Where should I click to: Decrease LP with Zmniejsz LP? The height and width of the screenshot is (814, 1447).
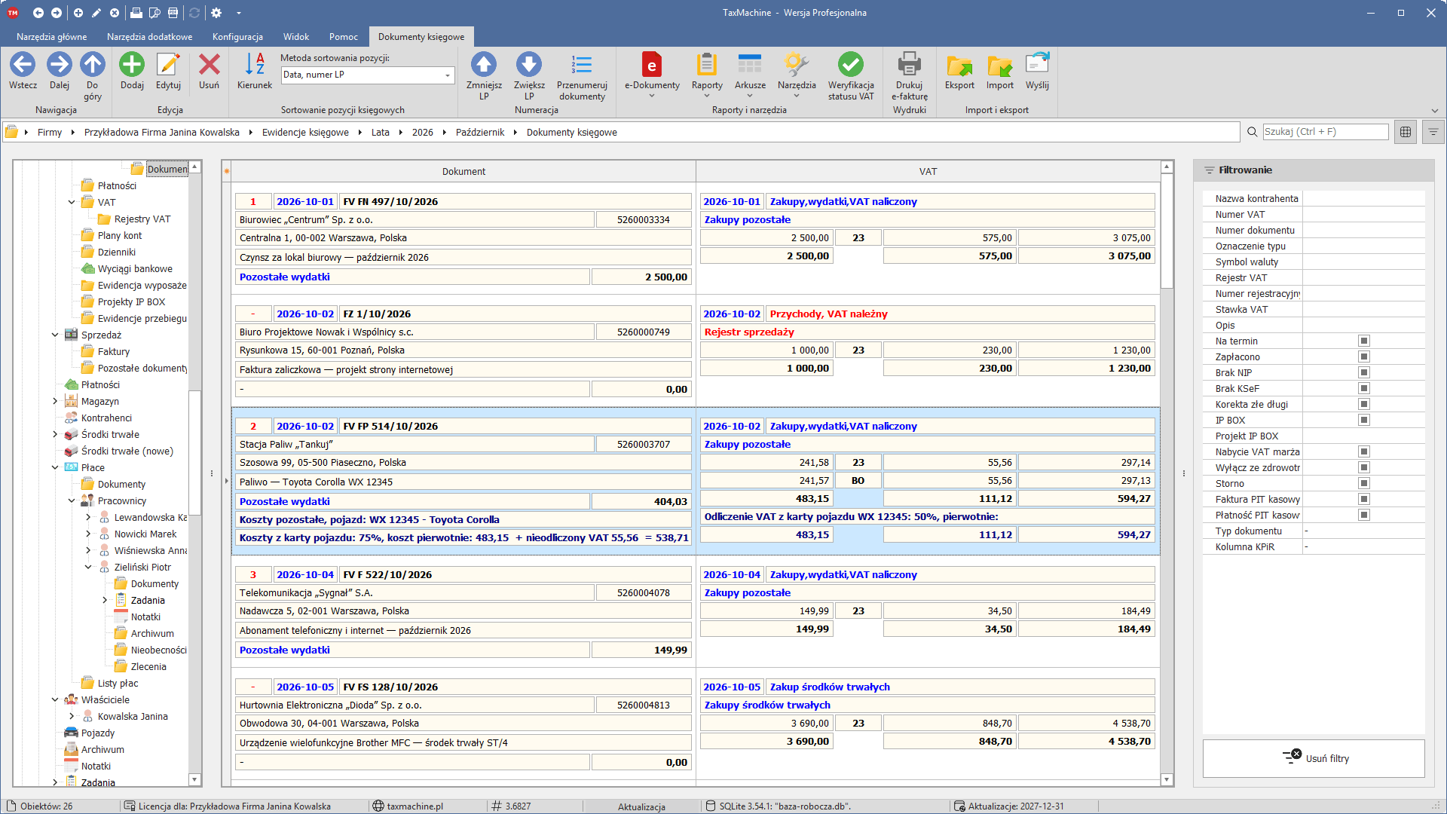coord(484,65)
